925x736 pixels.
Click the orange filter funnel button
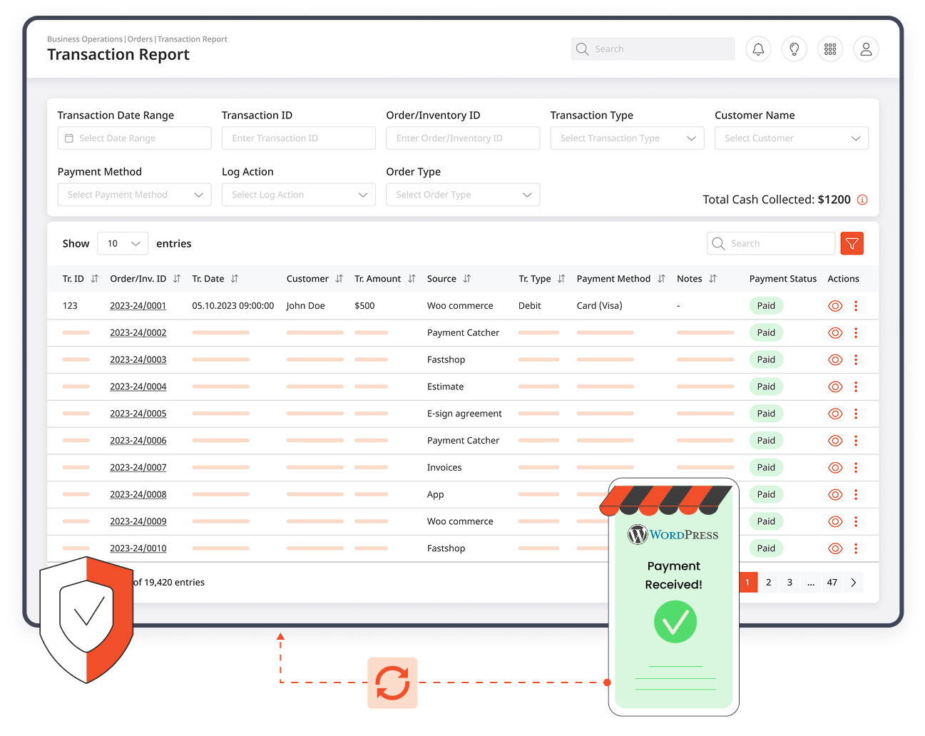(852, 244)
